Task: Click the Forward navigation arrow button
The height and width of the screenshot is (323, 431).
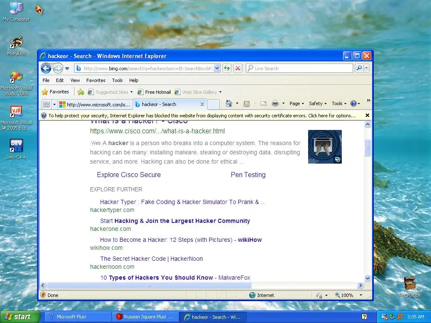Action: click(58, 69)
